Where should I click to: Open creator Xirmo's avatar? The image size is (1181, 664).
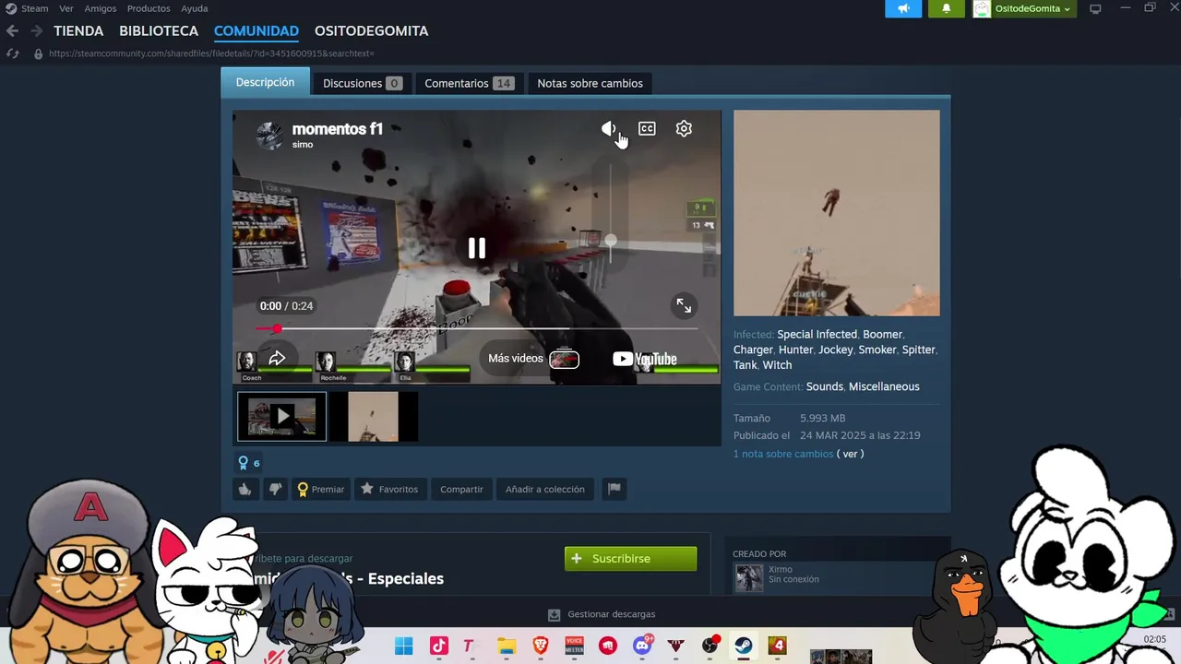(x=749, y=577)
